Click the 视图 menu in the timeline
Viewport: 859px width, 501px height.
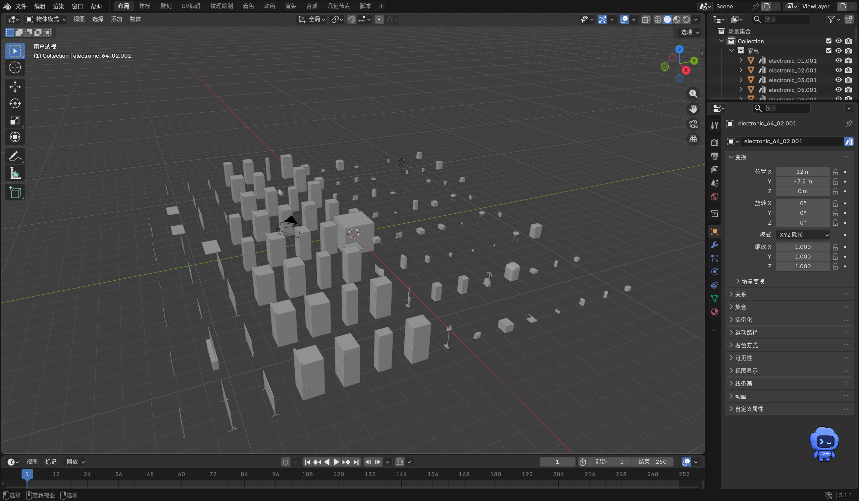32,462
